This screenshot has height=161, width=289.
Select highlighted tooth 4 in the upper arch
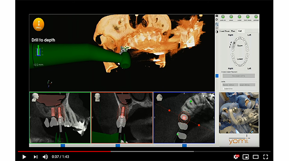234,43
